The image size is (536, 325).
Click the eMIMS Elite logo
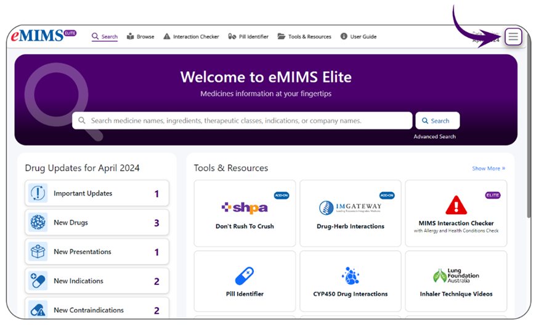coord(44,36)
